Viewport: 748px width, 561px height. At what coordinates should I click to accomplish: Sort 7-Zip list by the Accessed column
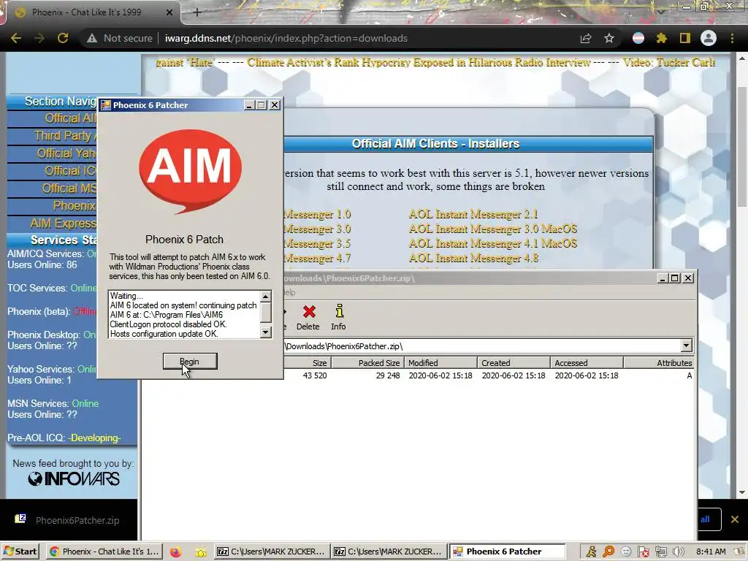click(587, 362)
